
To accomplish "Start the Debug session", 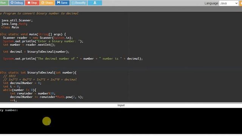I will click(x=17, y=3).
